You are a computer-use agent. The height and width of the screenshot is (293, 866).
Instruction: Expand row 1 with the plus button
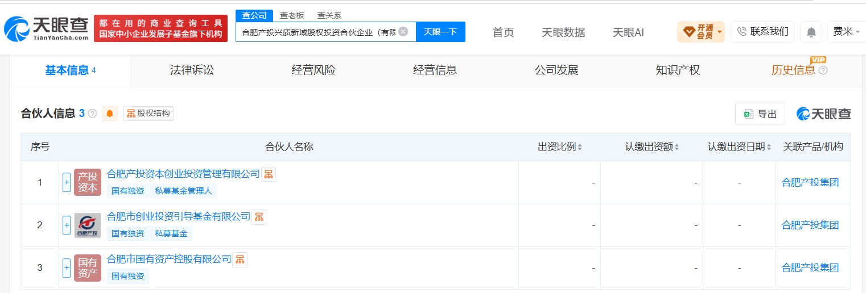click(x=67, y=182)
